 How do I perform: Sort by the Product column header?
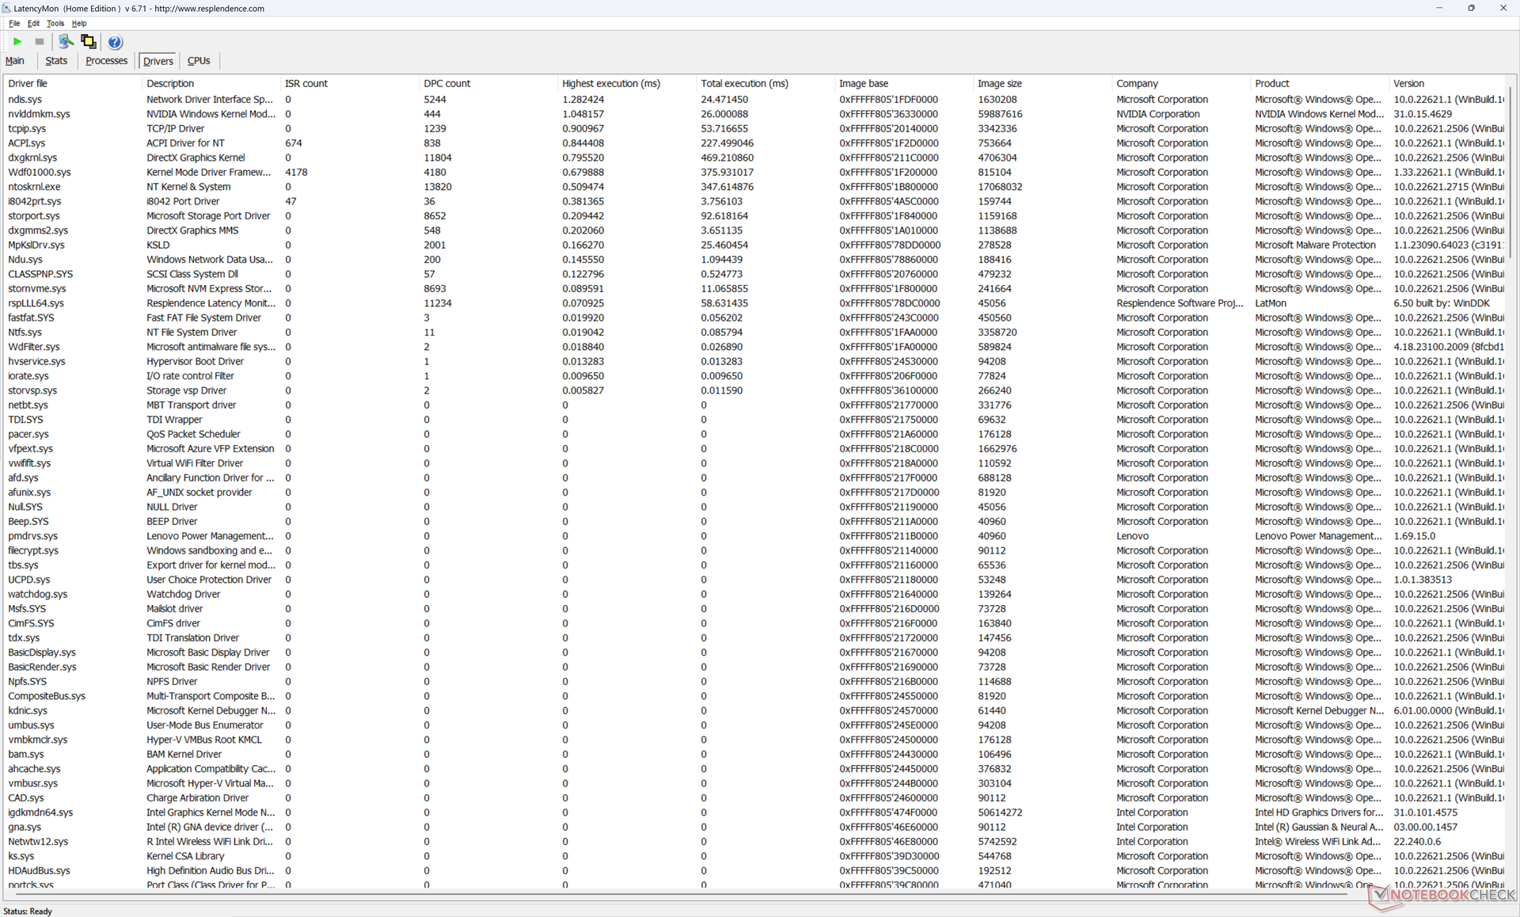click(x=1320, y=83)
